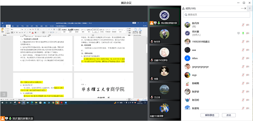Click the 解除静音 unmute button

click(210, 115)
